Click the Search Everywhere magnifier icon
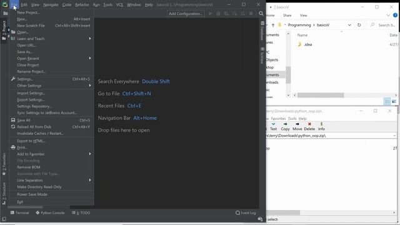400x225 pixels. pos(261,14)
